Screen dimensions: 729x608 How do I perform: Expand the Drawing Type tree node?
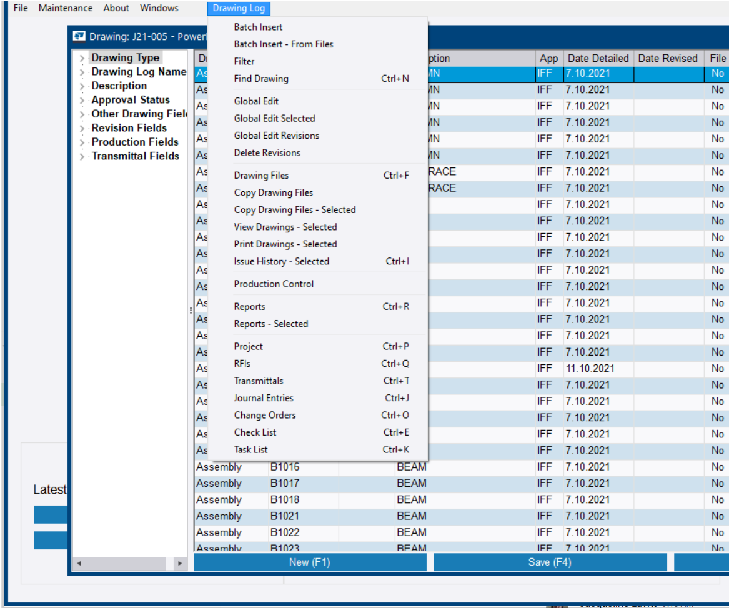coord(81,57)
